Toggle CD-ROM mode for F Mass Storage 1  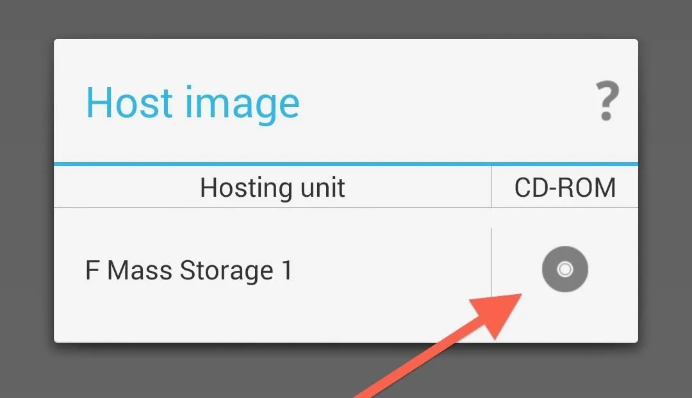[565, 269]
